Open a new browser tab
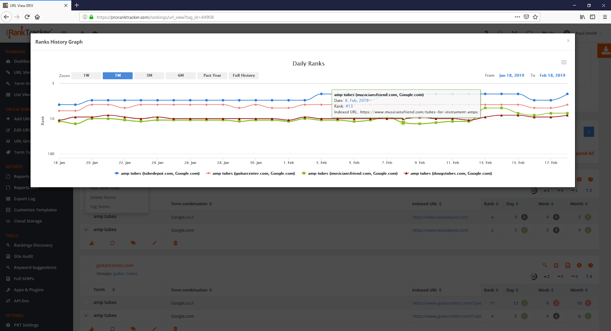 click(77, 5)
